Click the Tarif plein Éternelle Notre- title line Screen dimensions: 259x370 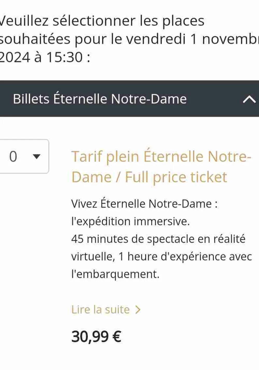click(x=161, y=156)
